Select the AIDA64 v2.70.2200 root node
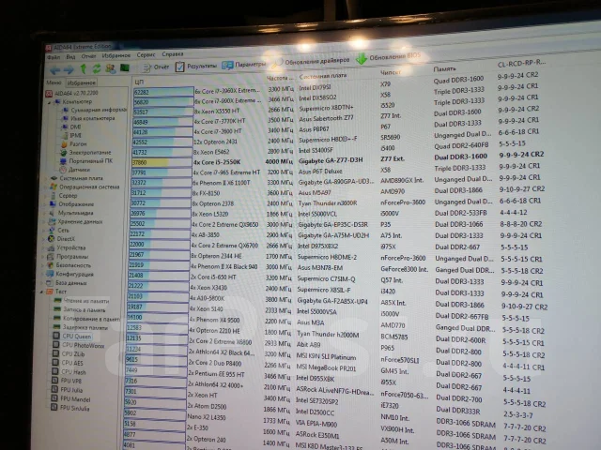Viewport: 601px width, 450px height. [x=72, y=93]
